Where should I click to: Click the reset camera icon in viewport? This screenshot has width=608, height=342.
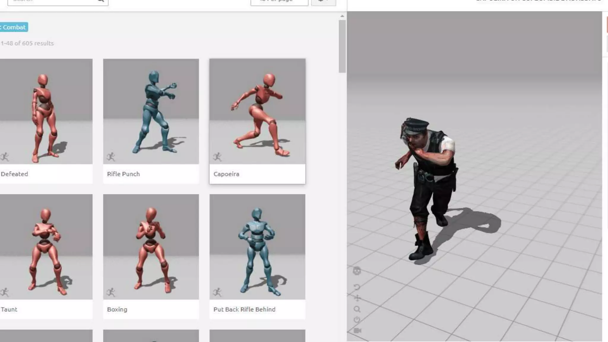(x=357, y=320)
